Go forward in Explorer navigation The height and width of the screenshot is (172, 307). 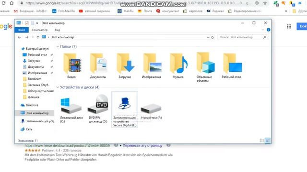tap(27, 37)
